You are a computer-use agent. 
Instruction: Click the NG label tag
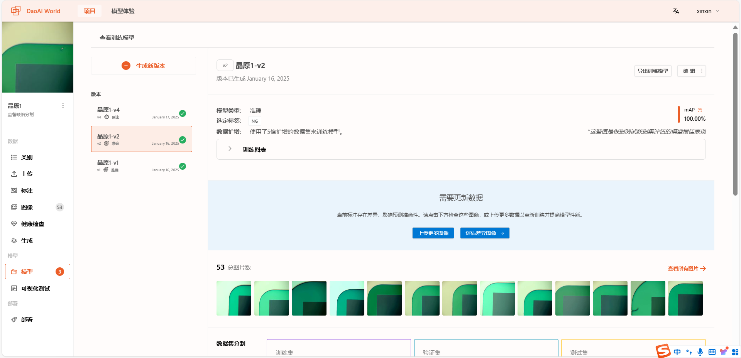coord(255,121)
